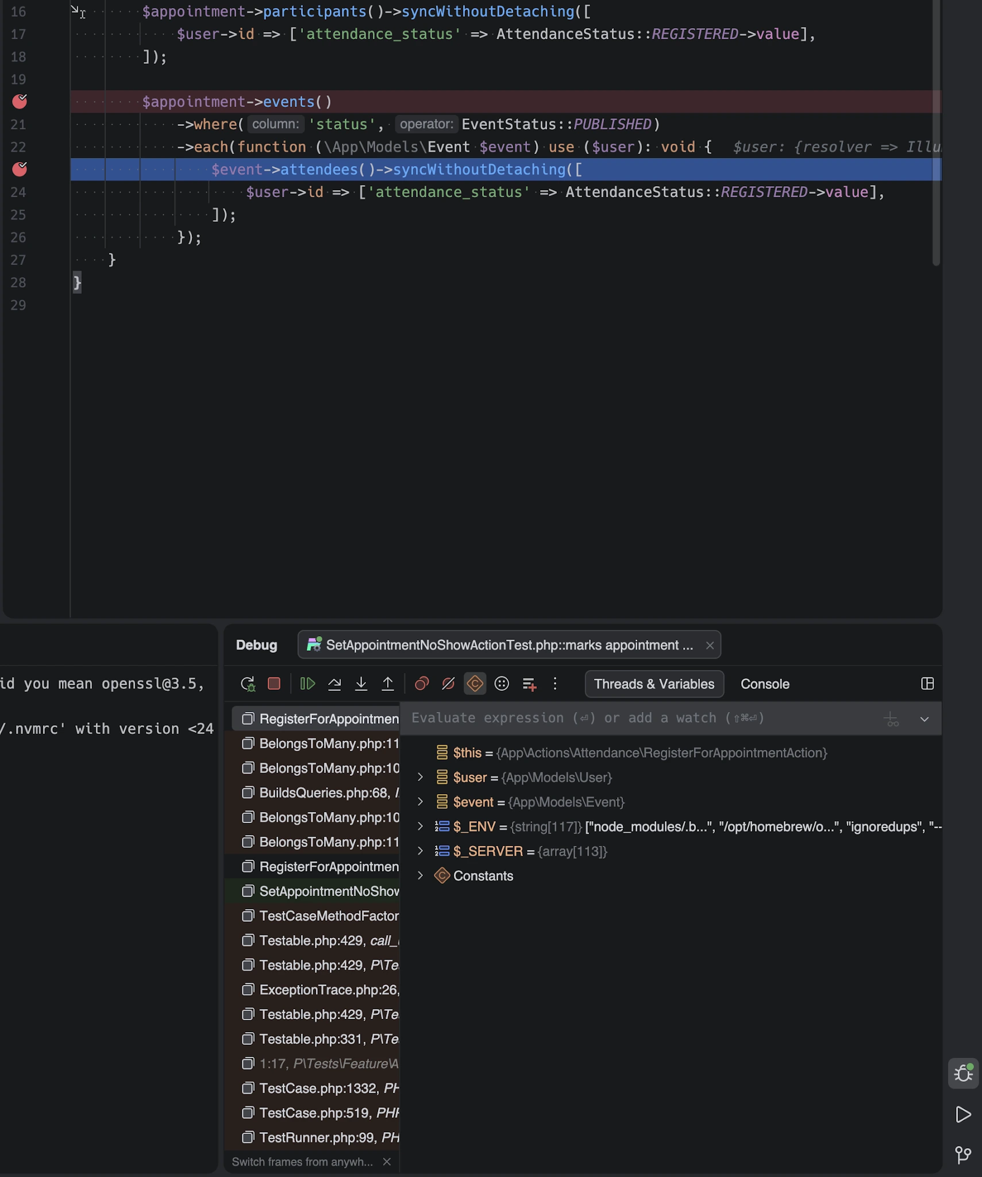Select the top RegisterForAppointmen frame
The height and width of the screenshot is (1177, 982).
coord(315,719)
